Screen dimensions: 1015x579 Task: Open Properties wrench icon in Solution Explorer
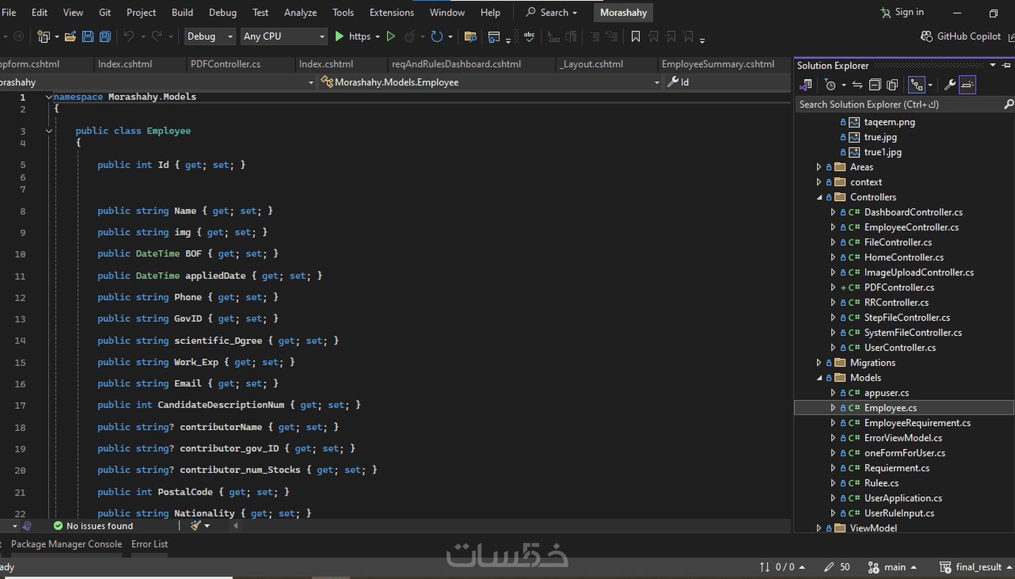(x=949, y=85)
